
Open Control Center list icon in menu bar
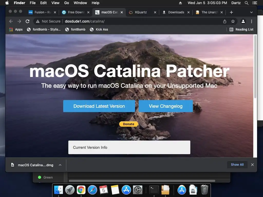click(255, 3)
